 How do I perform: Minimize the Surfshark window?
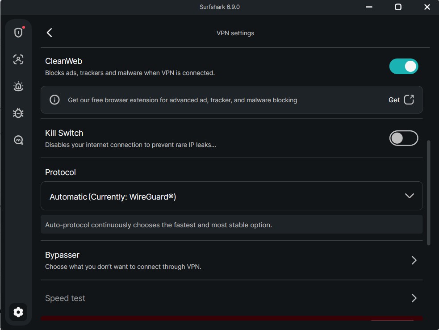[x=369, y=7]
